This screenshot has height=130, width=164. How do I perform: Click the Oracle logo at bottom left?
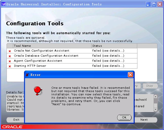(10, 126)
